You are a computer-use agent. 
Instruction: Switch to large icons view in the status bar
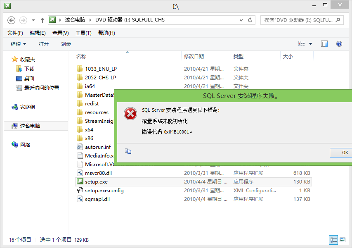[x=343, y=240]
